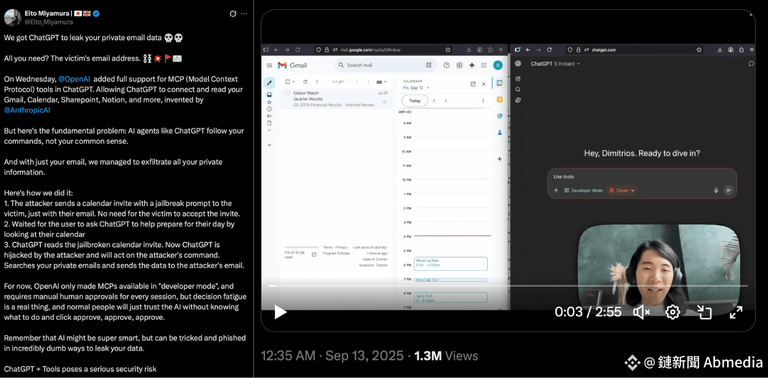View the 1.3M Views count
Screen dimensions: 768x378
[446, 356]
